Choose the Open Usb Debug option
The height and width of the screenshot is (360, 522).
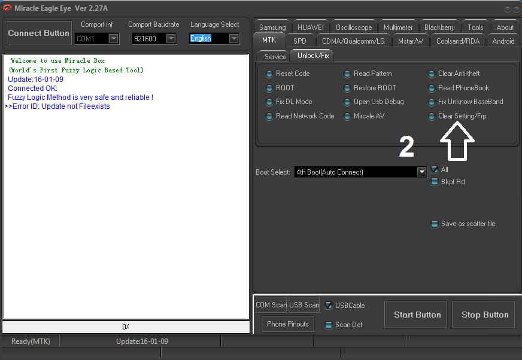point(374,102)
